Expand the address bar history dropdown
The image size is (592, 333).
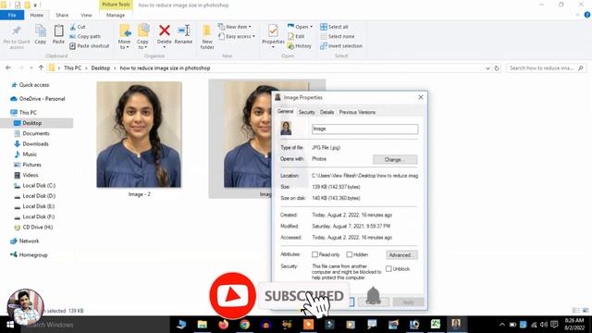487,68
